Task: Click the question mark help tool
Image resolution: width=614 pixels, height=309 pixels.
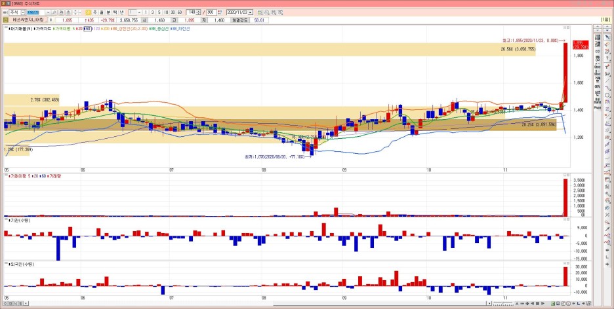Action: pos(607,59)
